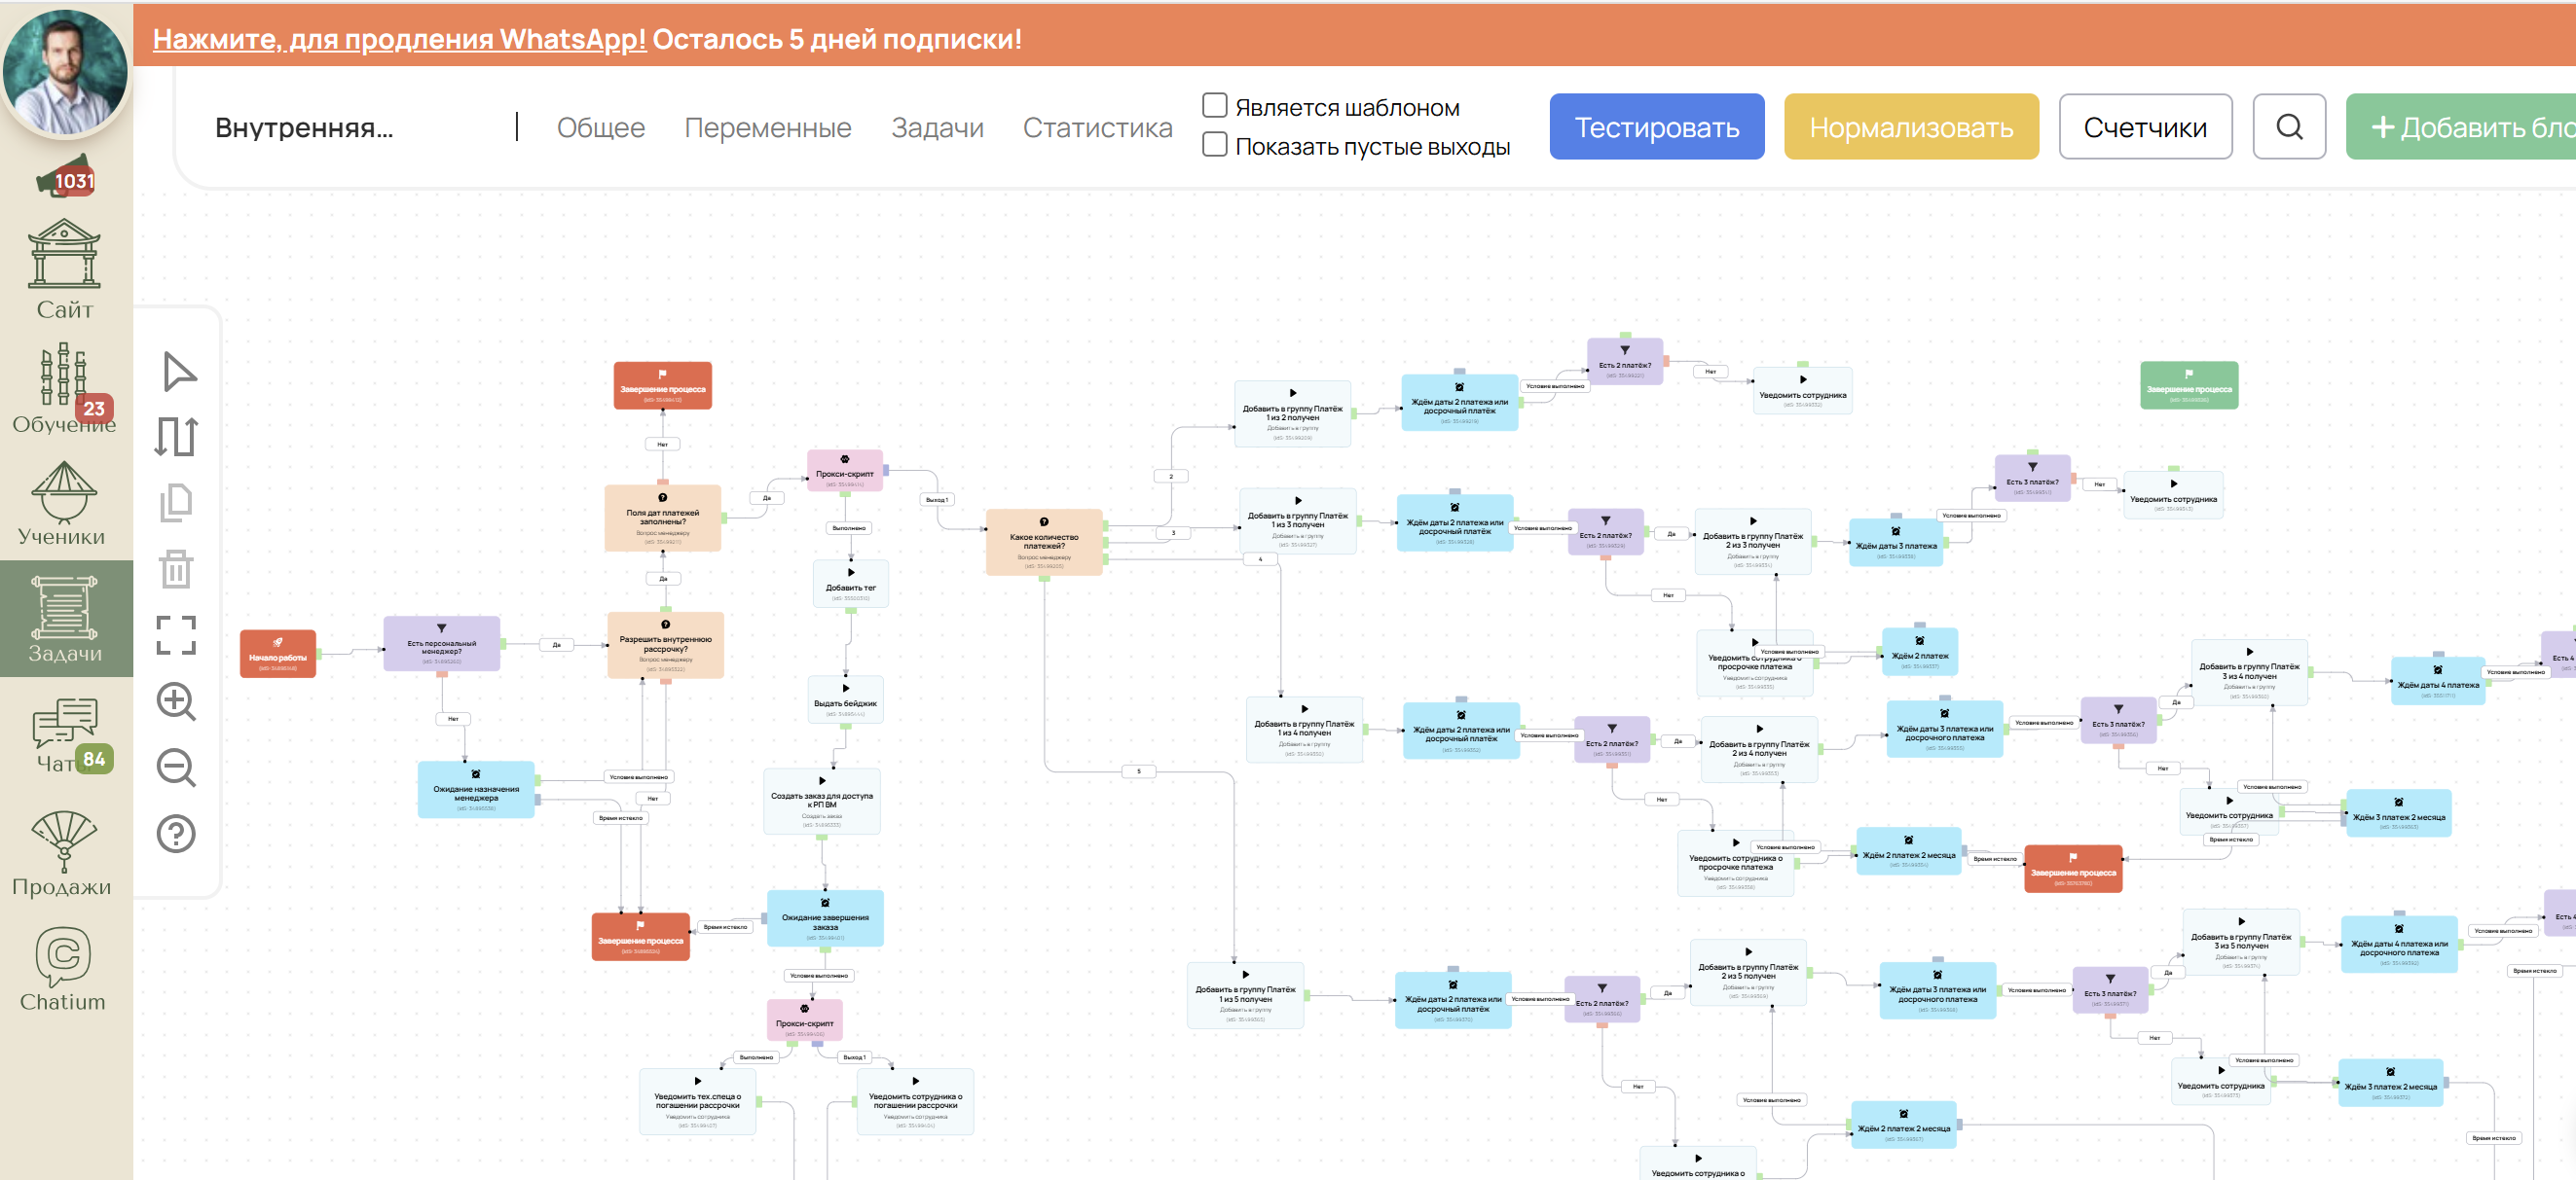This screenshot has width=2576, height=1180.
Task: Open the help question mark icon
Action: pyautogui.click(x=176, y=834)
